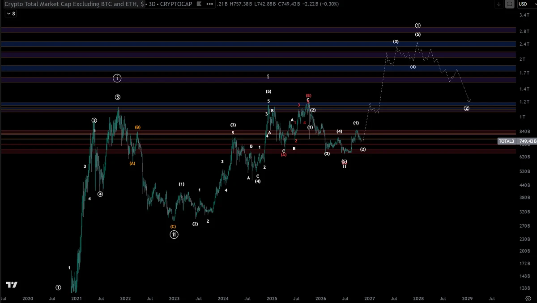Screen dimensions: 537x303
Task: Open the price scale settings gear icon
Action: coord(528,298)
